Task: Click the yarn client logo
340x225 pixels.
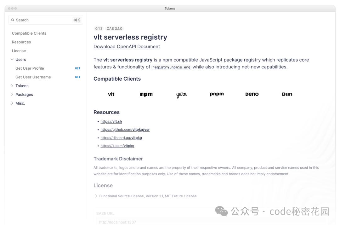Action: [x=182, y=95]
